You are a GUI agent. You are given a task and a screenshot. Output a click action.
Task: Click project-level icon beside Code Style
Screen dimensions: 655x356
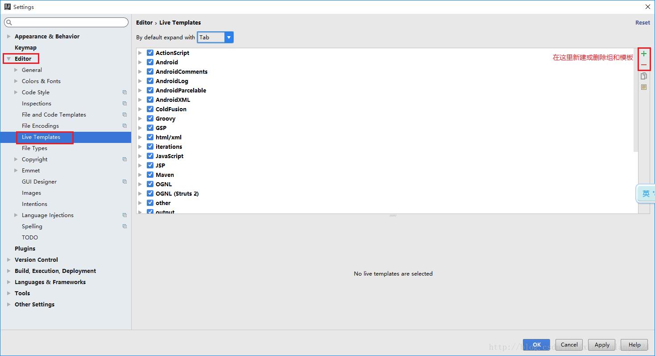point(124,92)
